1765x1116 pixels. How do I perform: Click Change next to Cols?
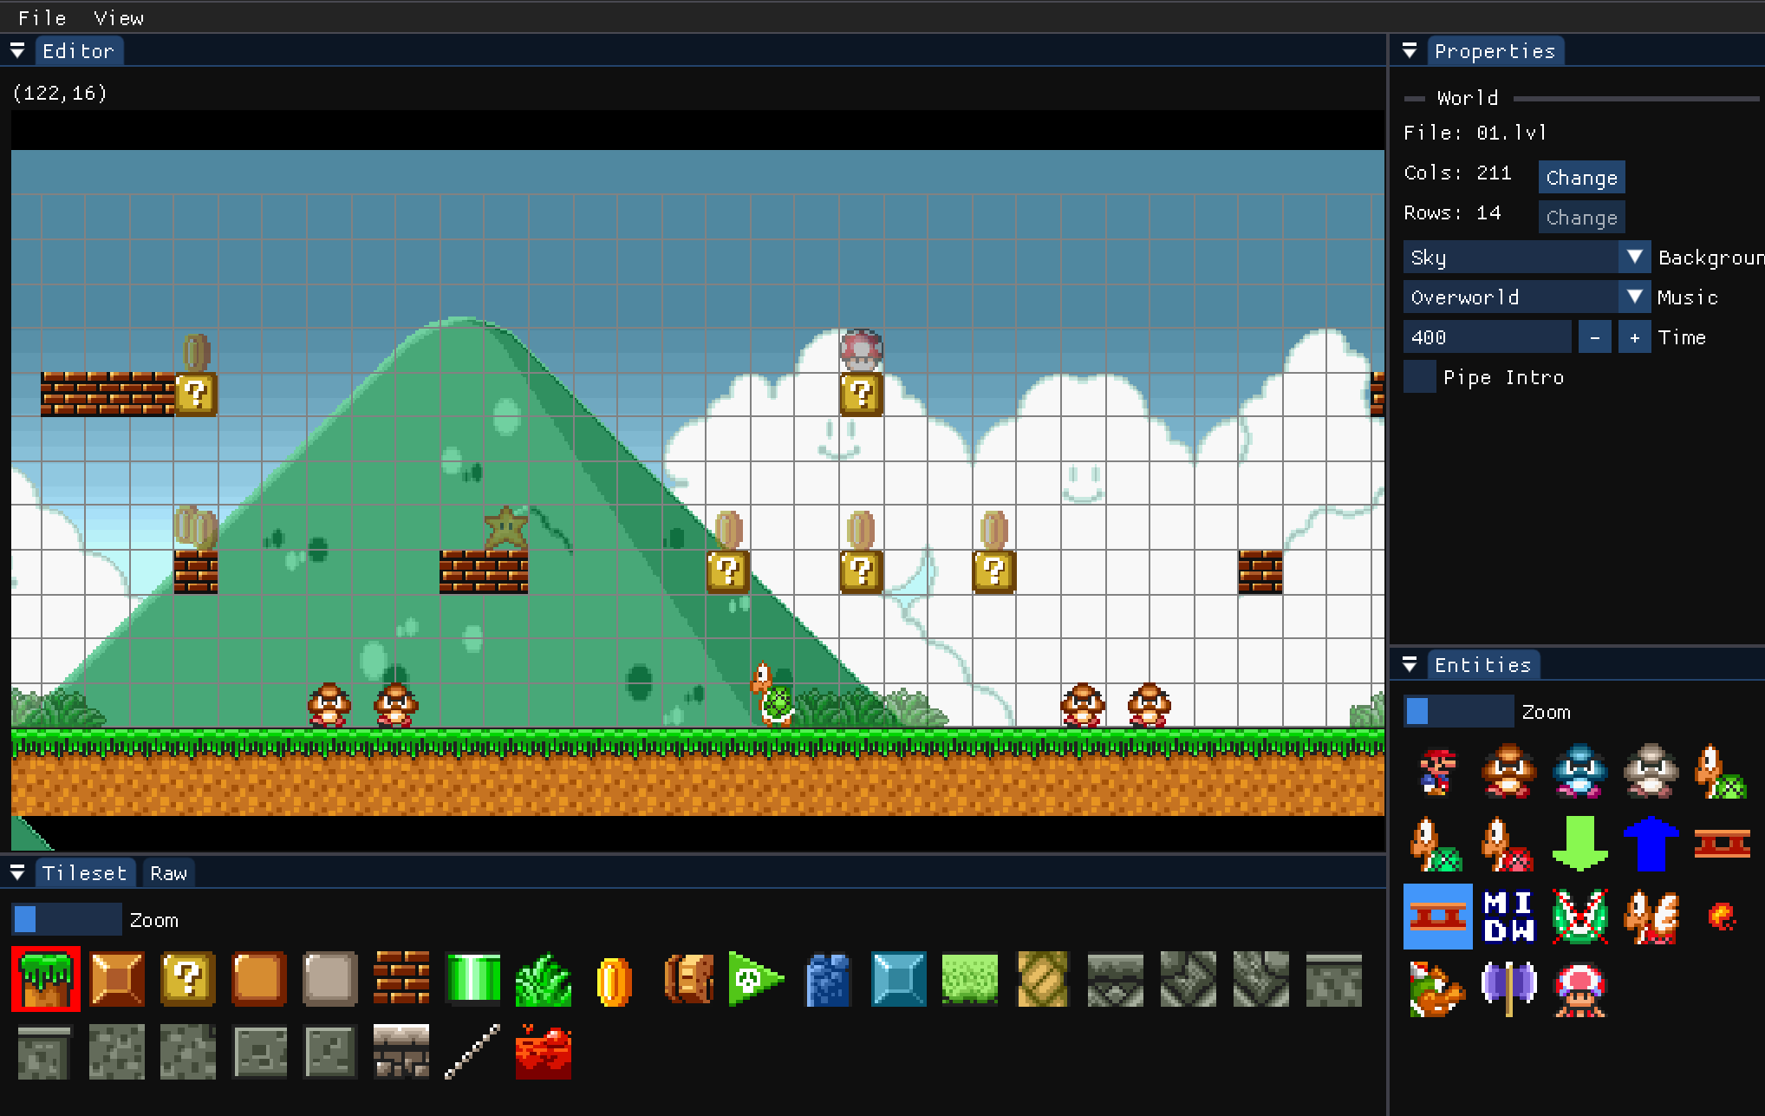point(1581,178)
